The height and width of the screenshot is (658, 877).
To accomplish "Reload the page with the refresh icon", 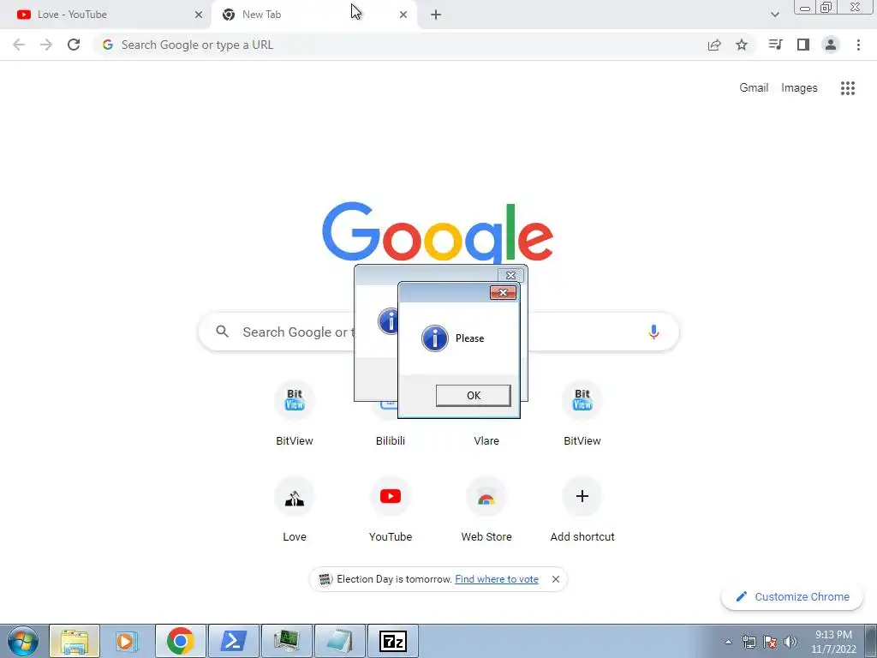I will point(74,45).
